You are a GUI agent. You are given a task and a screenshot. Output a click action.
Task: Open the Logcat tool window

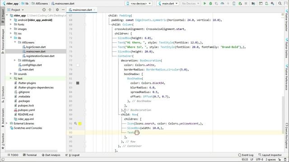click(73, 155)
